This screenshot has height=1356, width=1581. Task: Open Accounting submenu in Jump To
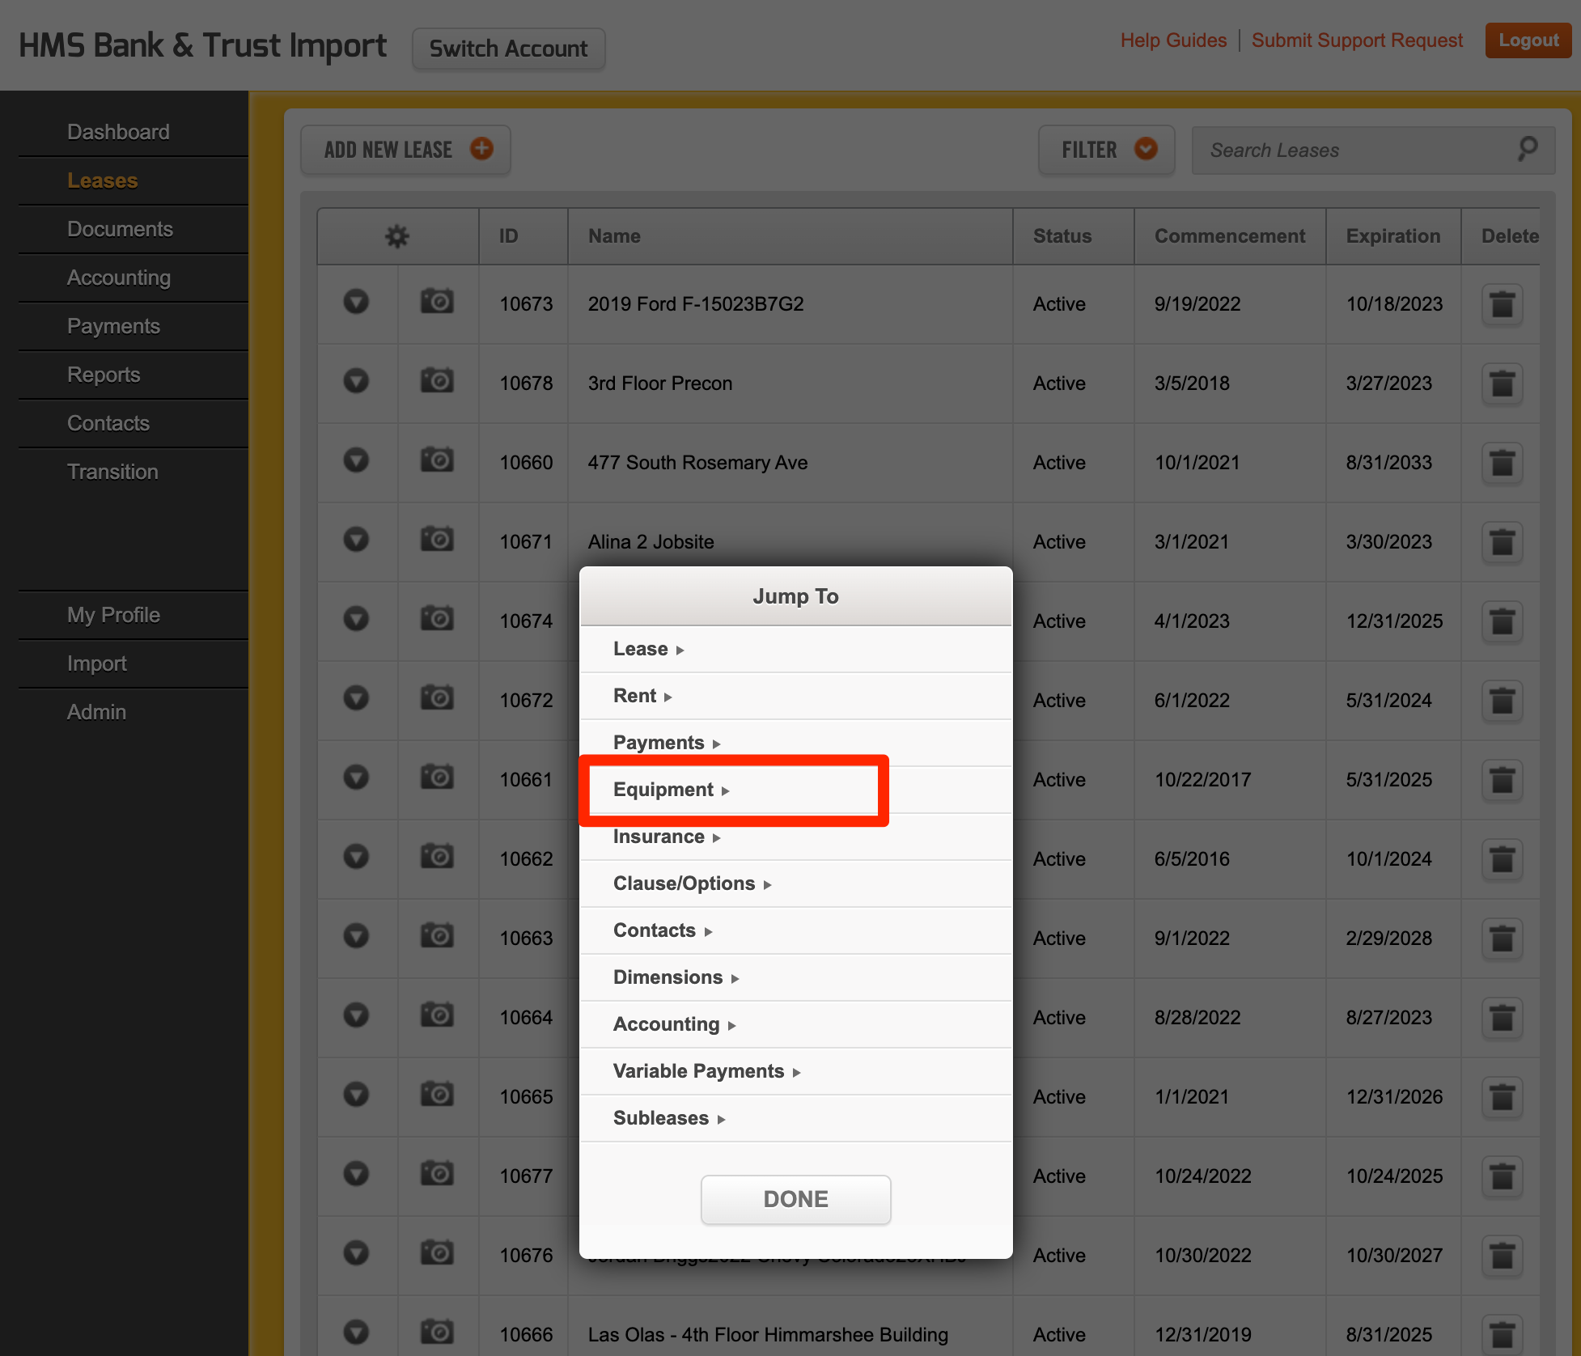point(795,1024)
